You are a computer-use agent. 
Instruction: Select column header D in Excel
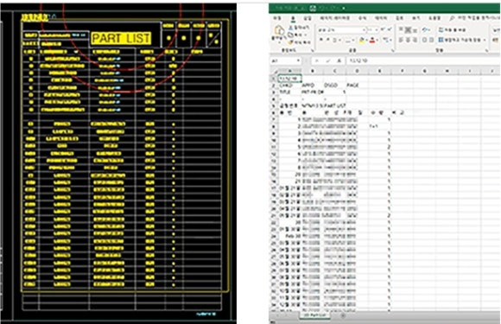point(357,71)
